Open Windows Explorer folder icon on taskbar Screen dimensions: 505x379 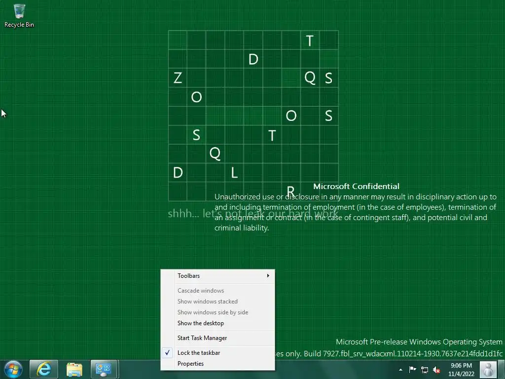pos(74,369)
